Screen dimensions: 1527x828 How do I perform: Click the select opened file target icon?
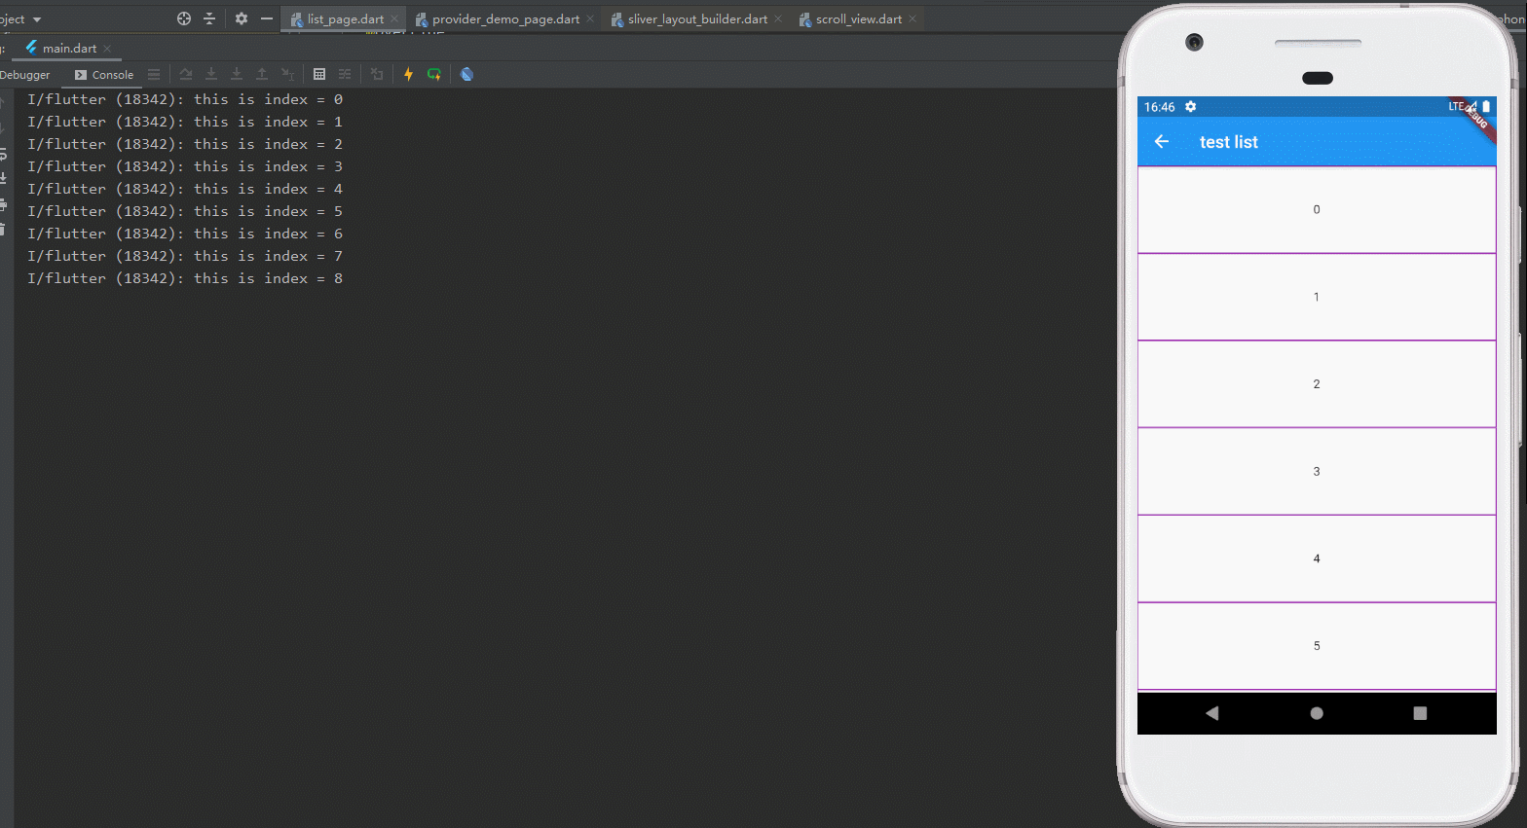(184, 18)
